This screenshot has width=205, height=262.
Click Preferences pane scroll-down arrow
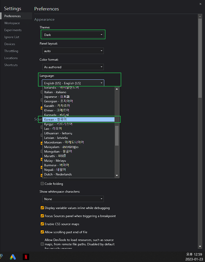click(x=200, y=246)
